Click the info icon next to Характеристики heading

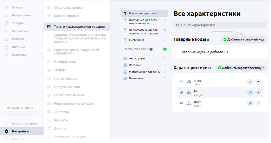point(209,68)
